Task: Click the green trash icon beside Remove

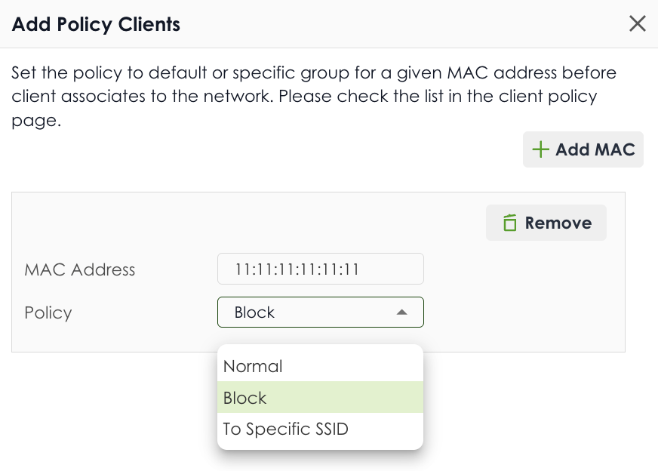Action: [x=510, y=223]
